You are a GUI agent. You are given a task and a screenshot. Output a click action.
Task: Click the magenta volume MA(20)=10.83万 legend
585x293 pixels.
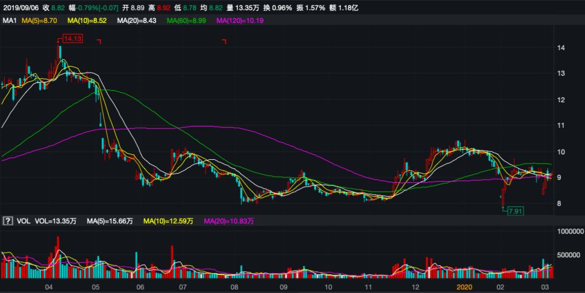tap(230, 222)
